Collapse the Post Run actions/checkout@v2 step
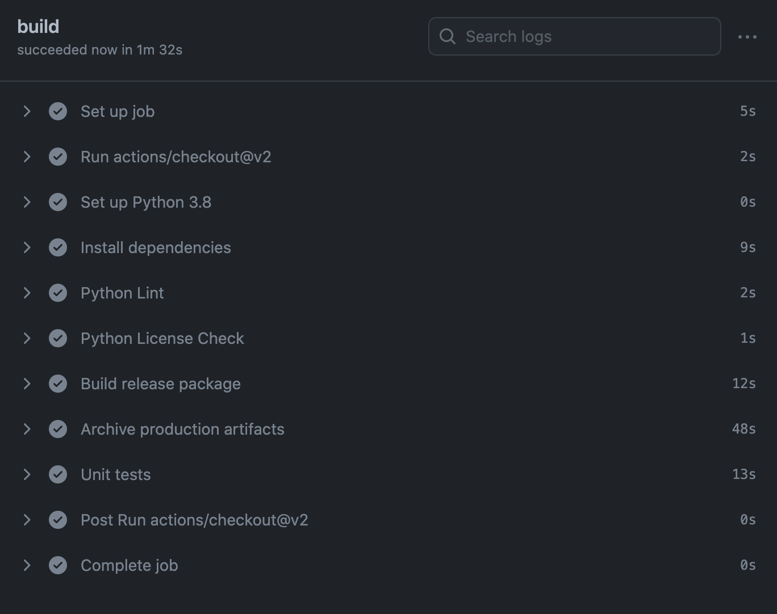 [27, 520]
